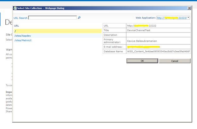Viewport: 197px width, 129px height.
Task: Click the URL value ending in 22222
Action: click(x=141, y=26)
